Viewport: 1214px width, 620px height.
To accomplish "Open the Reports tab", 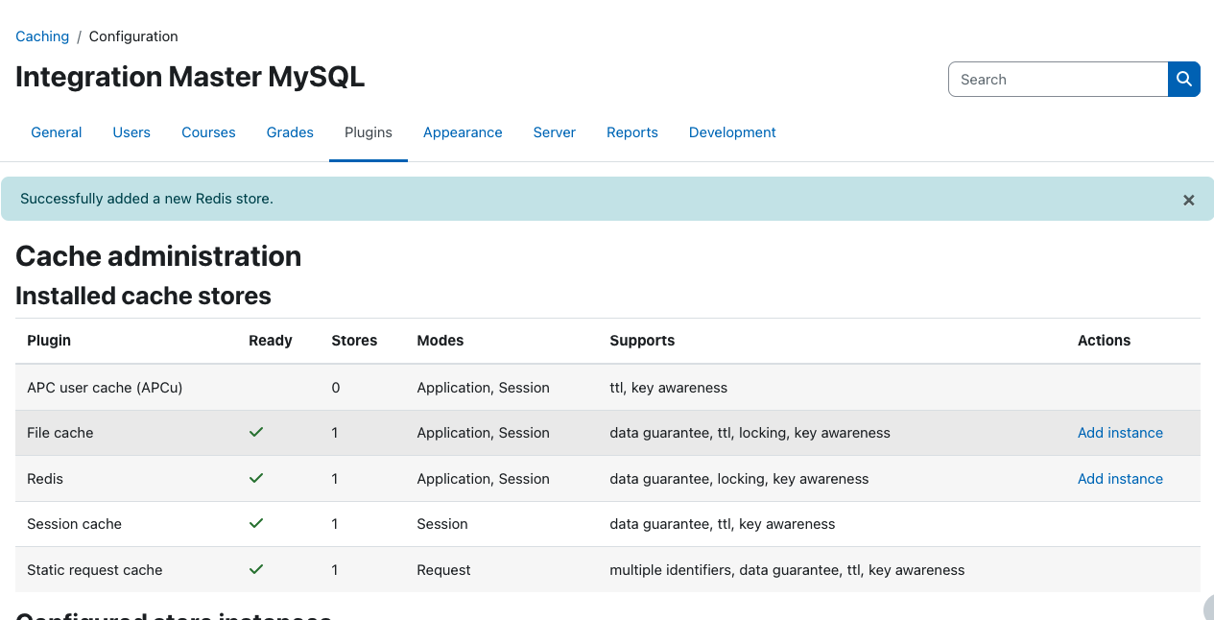I will 632,132.
